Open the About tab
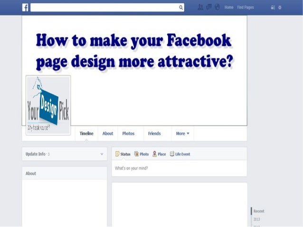Screen dimensions: 303x227 pos(108,134)
